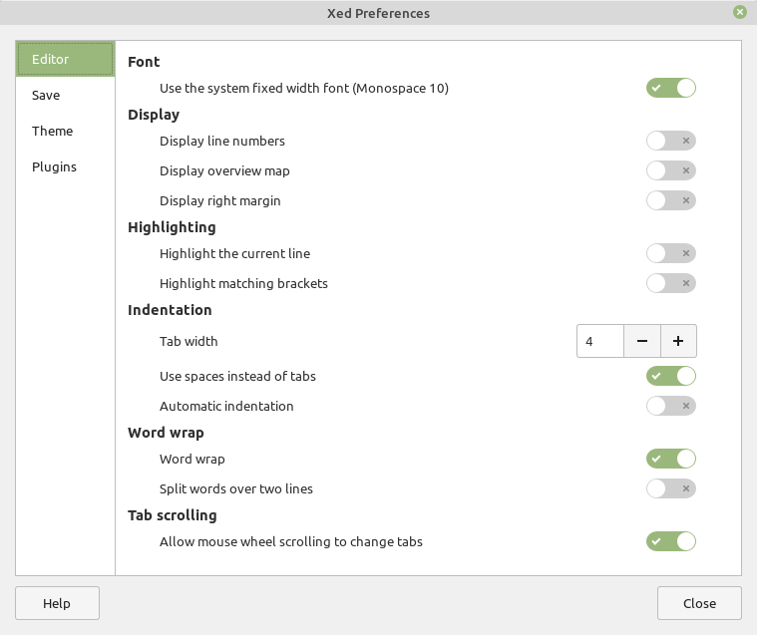Increase tab width with plus button
Screen dimensions: 757x635
tap(678, 341)
